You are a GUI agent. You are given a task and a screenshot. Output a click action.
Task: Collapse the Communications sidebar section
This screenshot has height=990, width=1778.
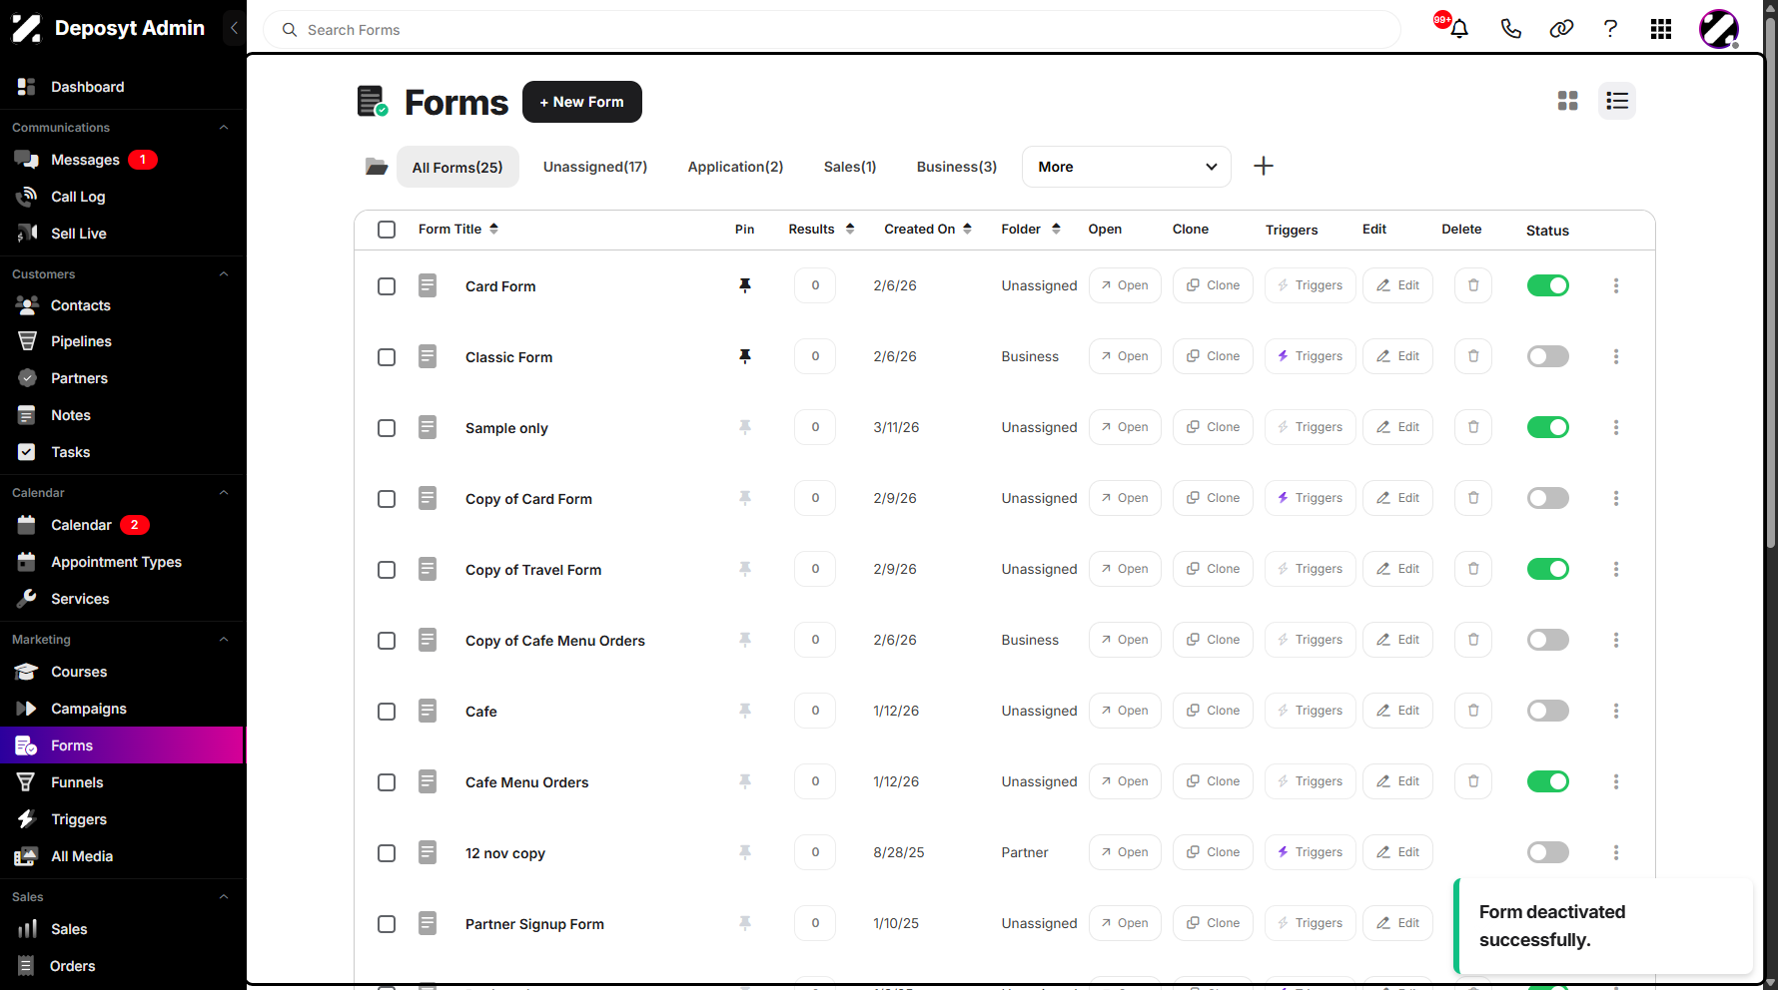coord(224,128)
